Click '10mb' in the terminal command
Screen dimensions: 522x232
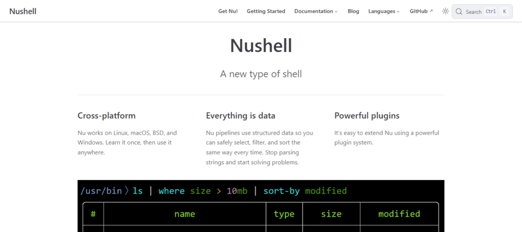coord(237,191)
